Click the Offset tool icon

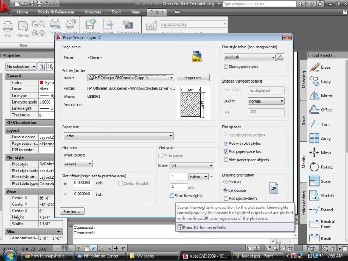pyautogui.click(x=314, y=110)
